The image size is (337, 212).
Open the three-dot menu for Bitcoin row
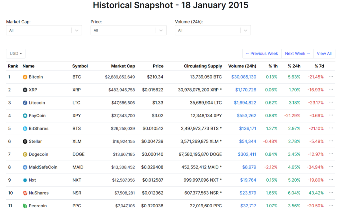[331, 76]
